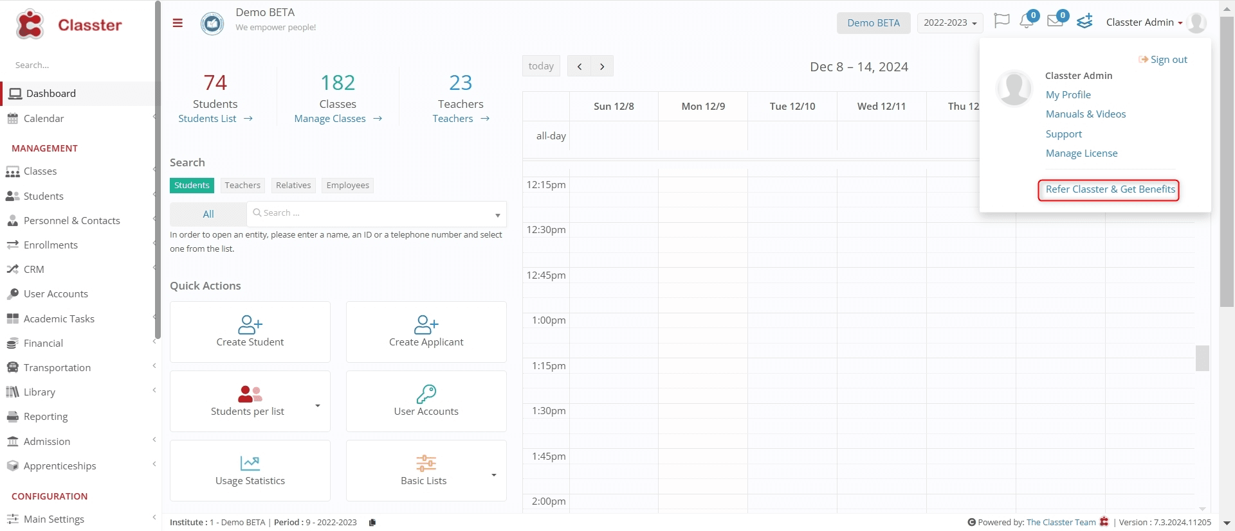Copy institute info with clipboard icon
Screen dimensions: 1235x531
tap(372, 523)
